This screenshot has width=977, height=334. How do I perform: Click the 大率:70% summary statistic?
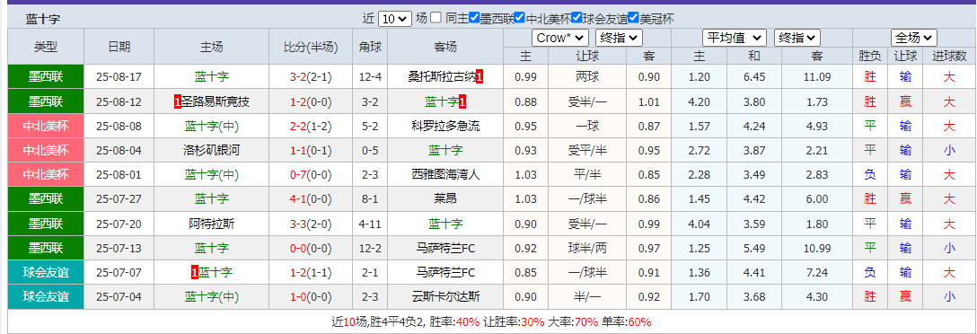573,322
